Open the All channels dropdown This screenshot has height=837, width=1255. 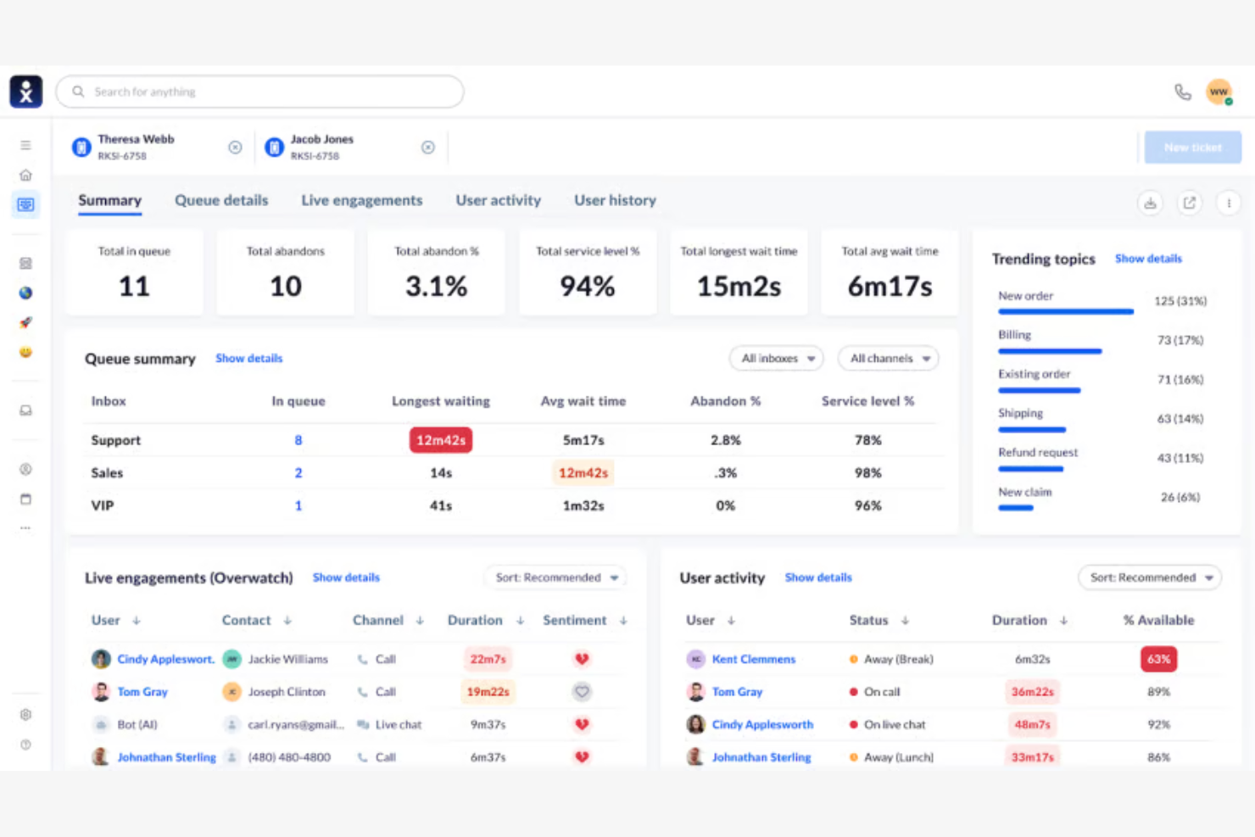point(887,358)
